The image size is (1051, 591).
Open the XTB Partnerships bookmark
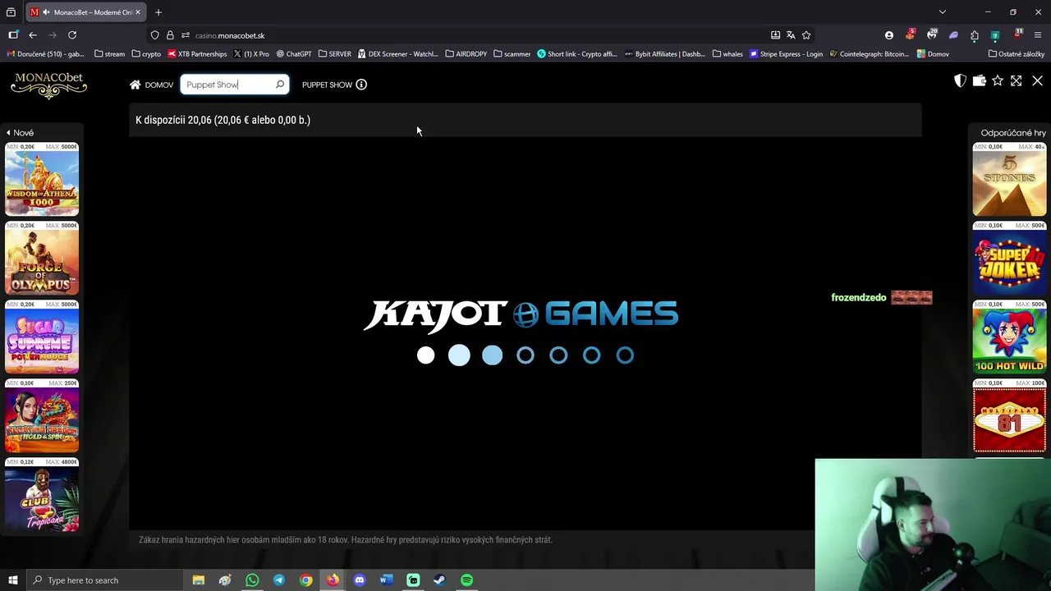click(x=197, y=54)
